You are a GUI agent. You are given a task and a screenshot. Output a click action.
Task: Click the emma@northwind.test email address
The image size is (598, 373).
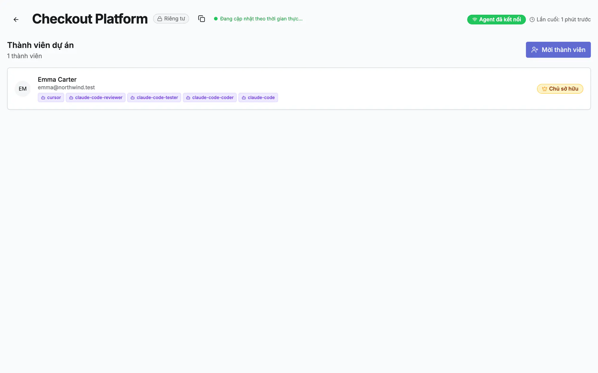point(66,87)
